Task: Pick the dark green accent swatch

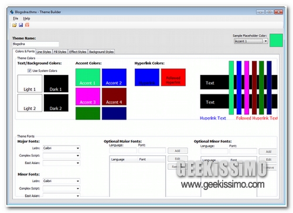Action: click(88, 113)
